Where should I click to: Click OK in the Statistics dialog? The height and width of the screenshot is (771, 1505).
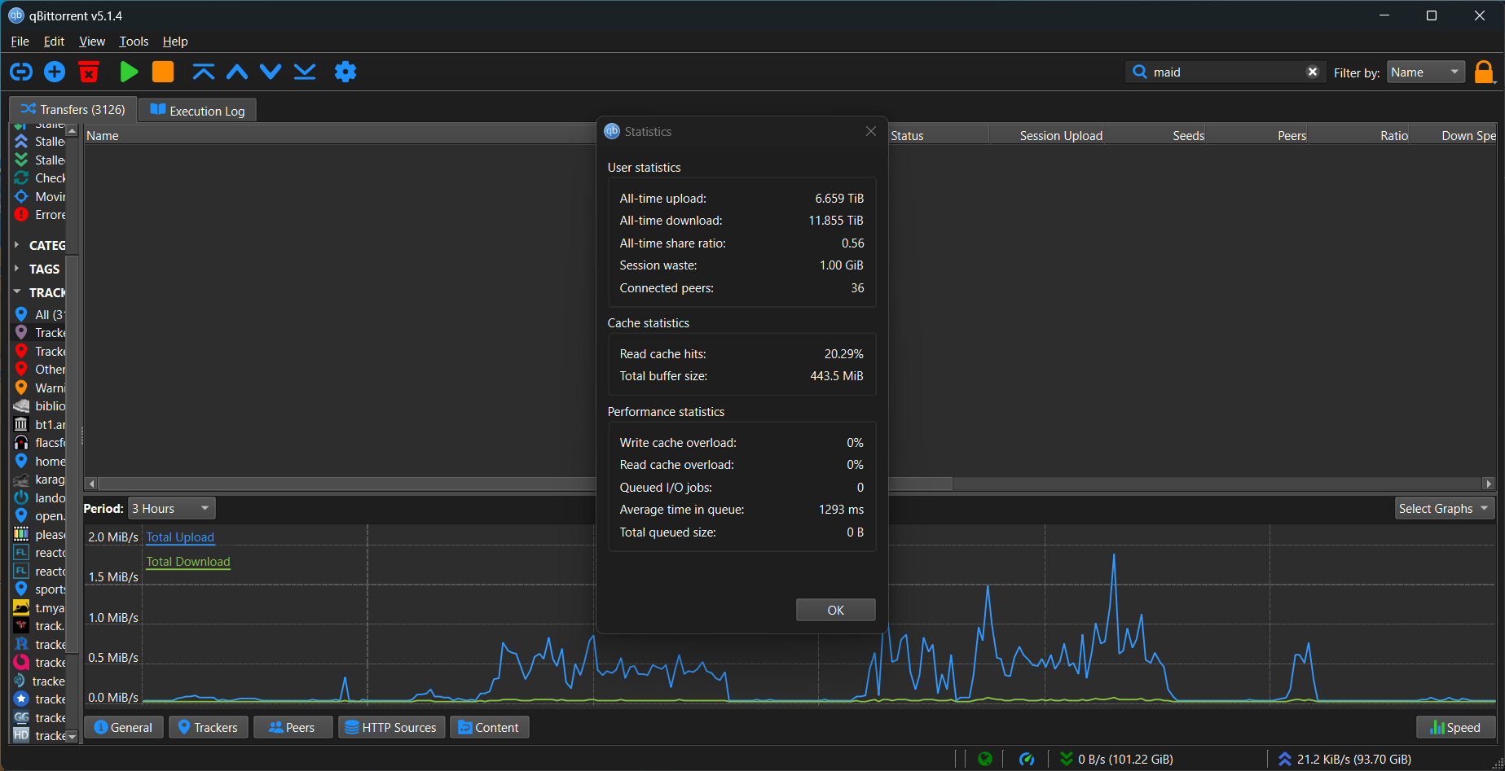[836, 611]
